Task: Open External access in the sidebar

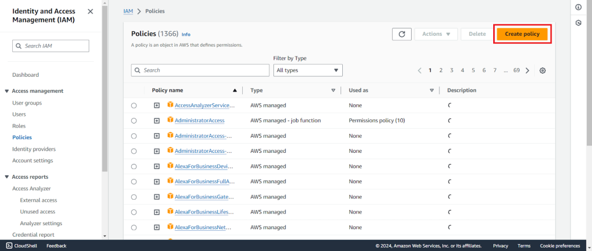Action: pos(39,200)
